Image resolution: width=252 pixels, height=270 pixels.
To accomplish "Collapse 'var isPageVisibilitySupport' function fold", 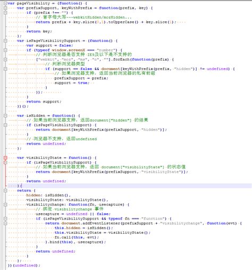I will [5, 41].
